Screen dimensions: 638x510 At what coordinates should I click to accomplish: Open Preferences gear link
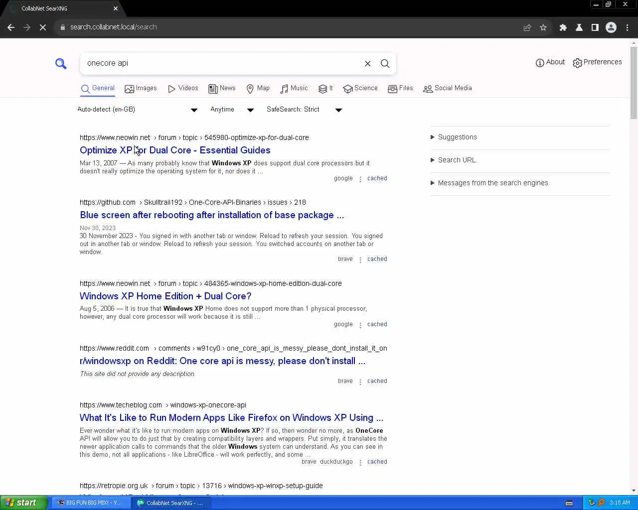coord(597,62)
